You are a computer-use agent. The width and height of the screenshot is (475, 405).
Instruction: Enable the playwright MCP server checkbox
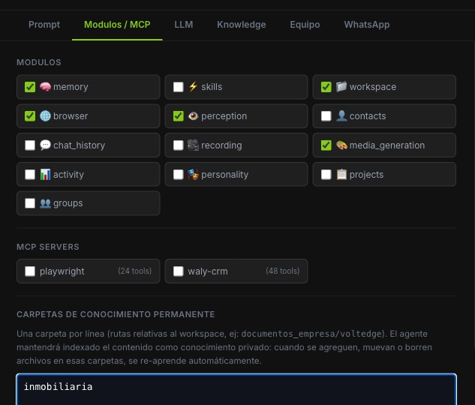coord(30,271)
